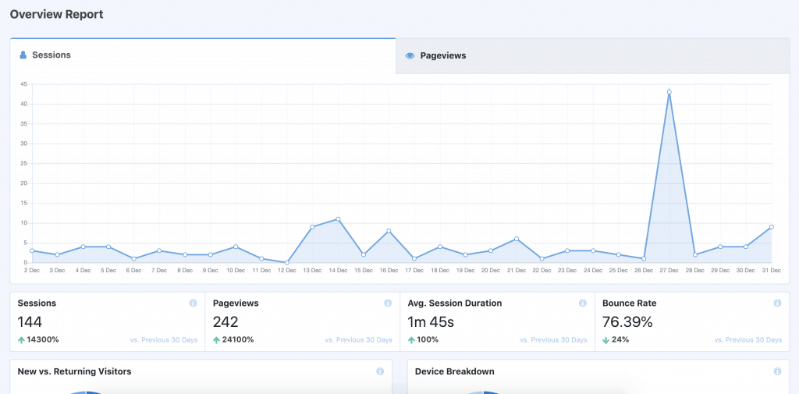Screen dimensions: 799x394
Task: Click green up arrow beside 14300%
Action: (21, 340)
